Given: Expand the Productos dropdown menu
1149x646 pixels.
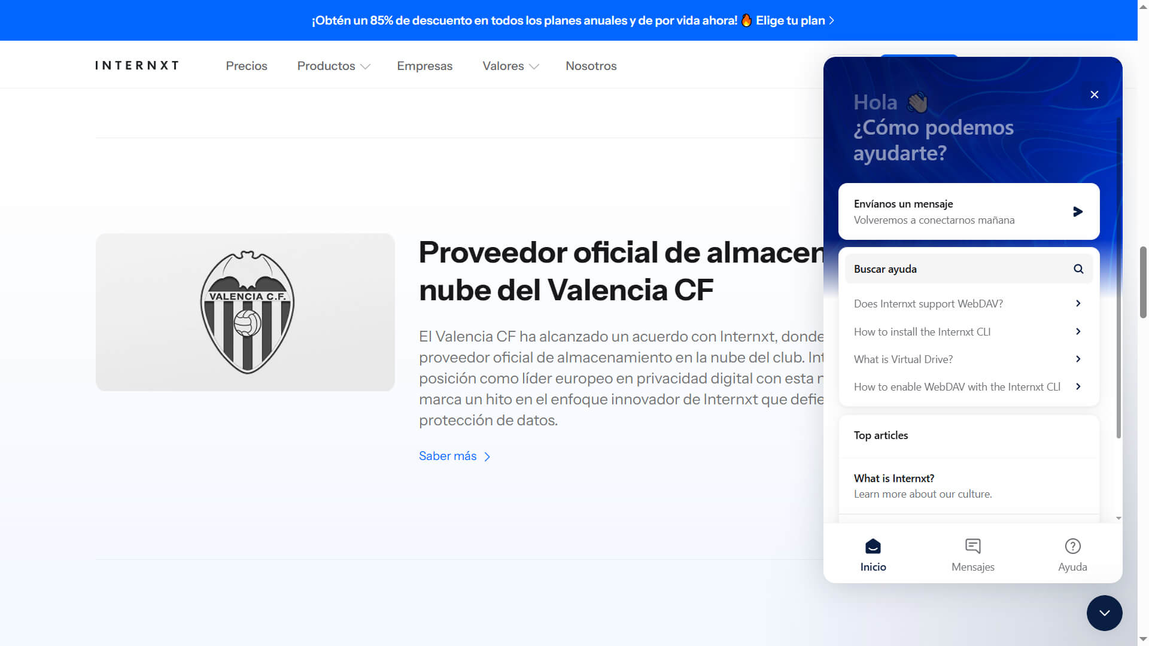Looking at the screenshot, I should click(x=333, y=66).
